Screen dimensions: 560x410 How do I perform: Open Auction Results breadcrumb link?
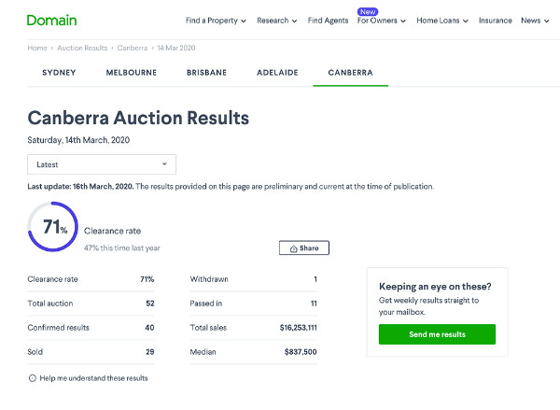[83, 47]
